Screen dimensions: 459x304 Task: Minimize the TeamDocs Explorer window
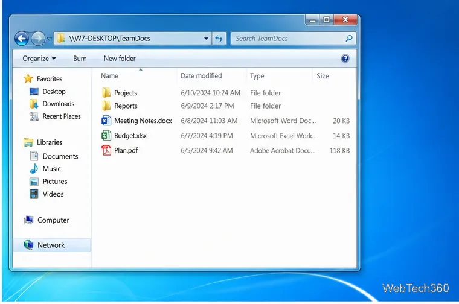(x=312, y=20)
